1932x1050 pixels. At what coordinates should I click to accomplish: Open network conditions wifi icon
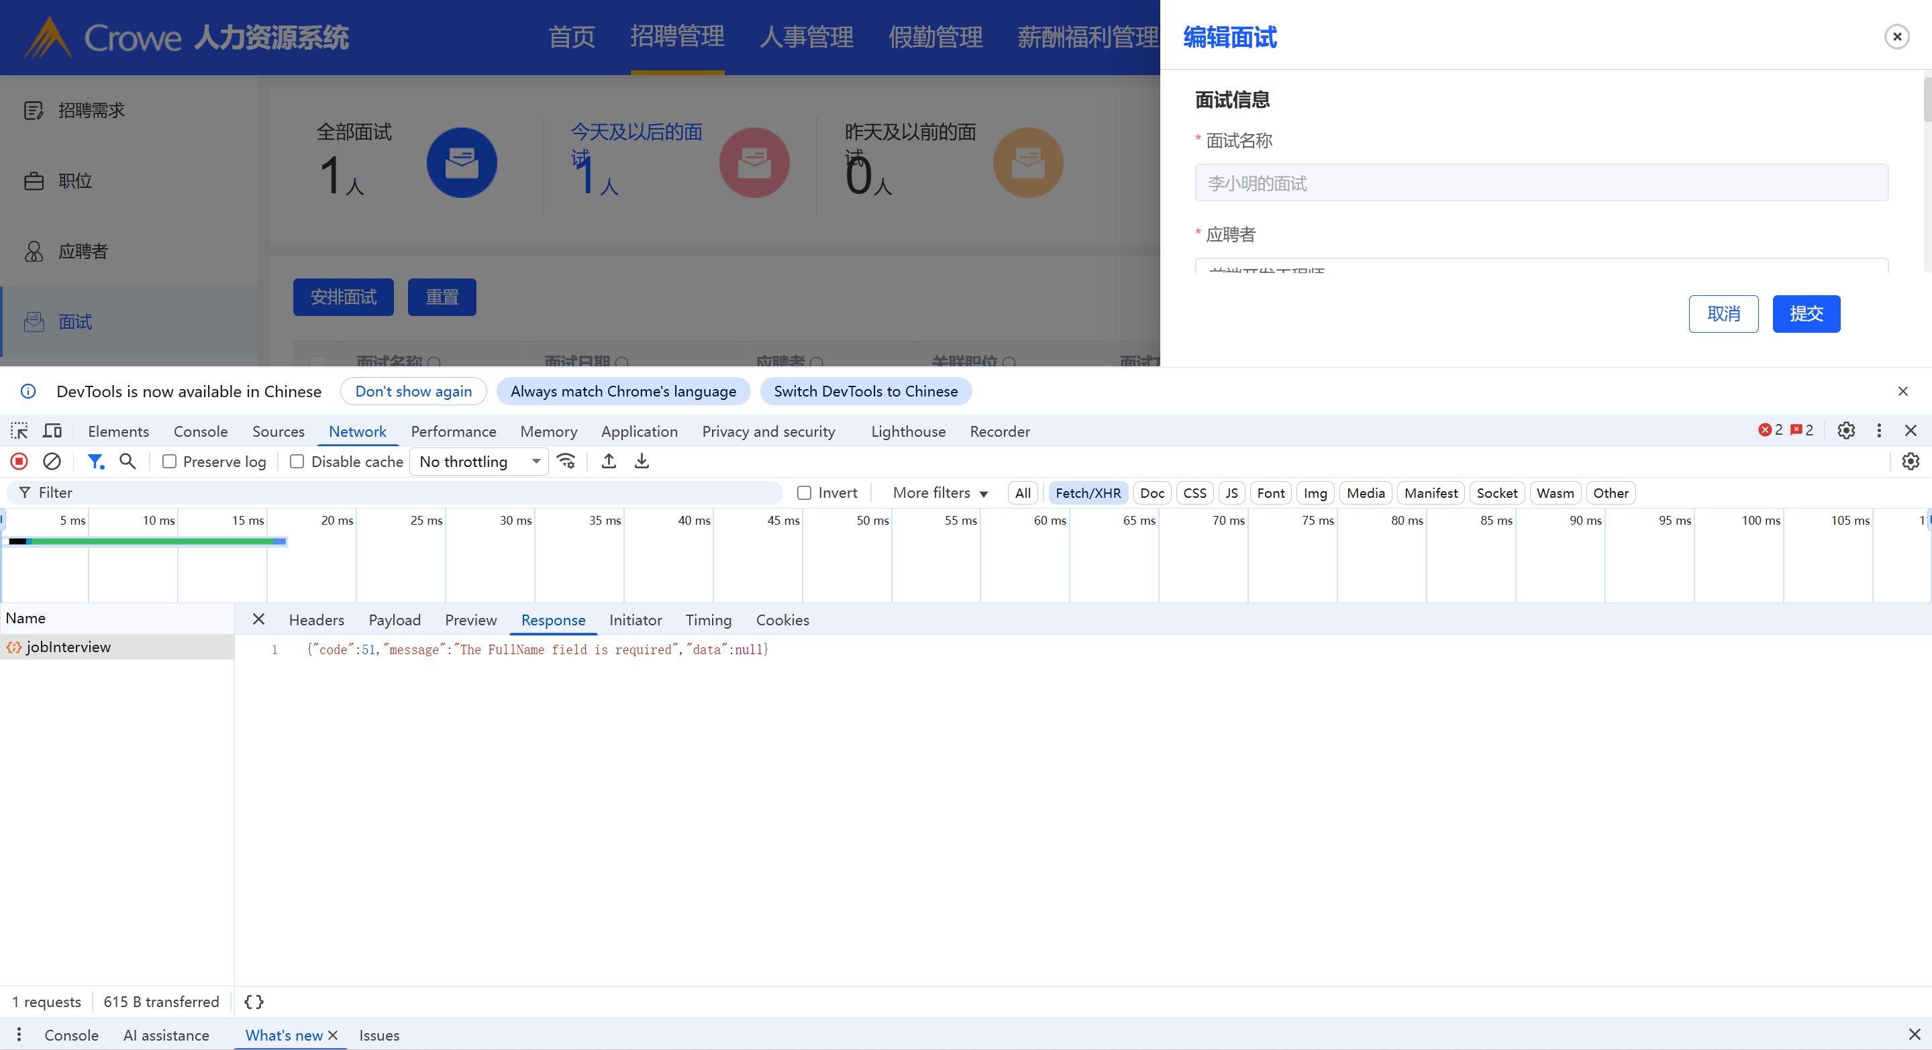pyautogui.click(x=566, y=461)
